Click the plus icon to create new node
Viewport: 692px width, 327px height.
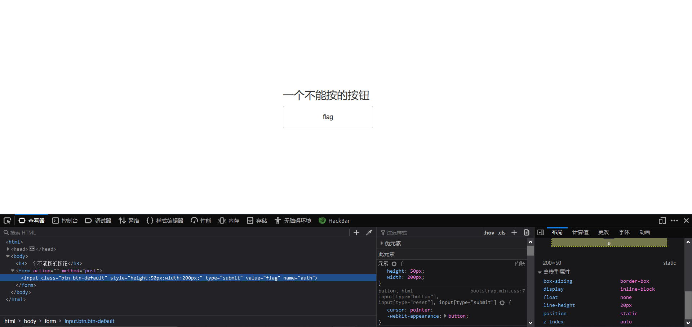click(356, 233)
